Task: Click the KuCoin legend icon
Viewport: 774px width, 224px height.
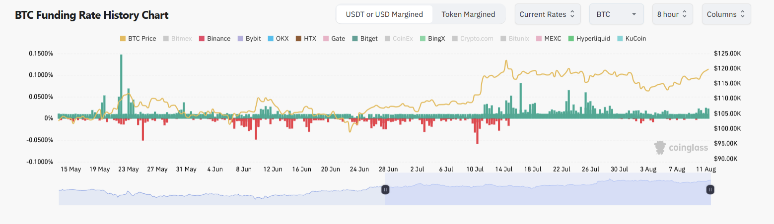Action: point(620,39)
